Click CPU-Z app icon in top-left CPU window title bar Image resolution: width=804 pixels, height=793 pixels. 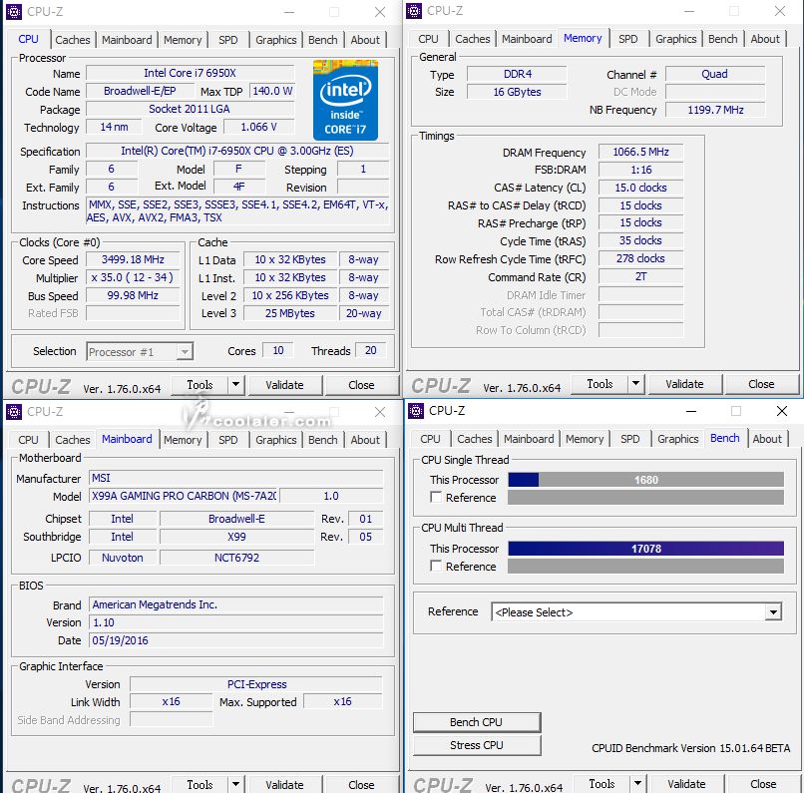(14, 11)
